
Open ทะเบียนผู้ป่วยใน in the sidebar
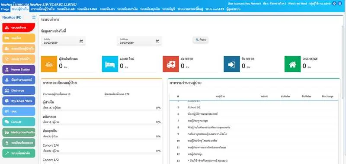(x=19, y=48)
